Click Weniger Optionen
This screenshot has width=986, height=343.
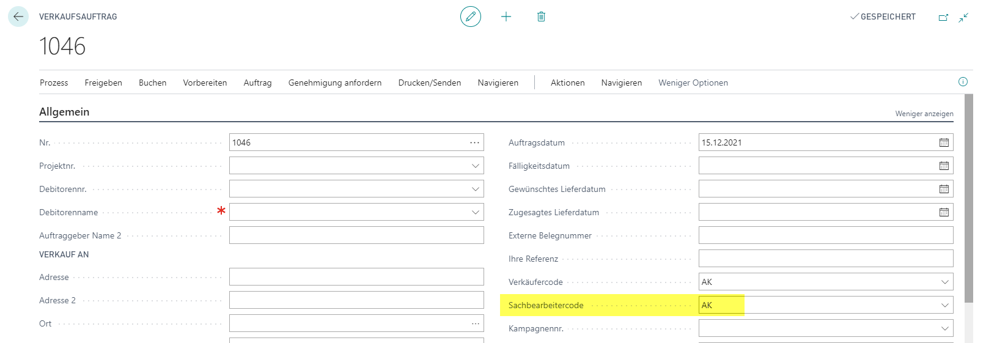pyautogui.click(x=693, y=83)
